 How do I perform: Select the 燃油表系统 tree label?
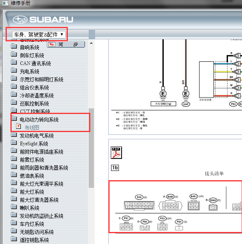click(32, 176)
